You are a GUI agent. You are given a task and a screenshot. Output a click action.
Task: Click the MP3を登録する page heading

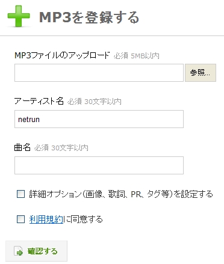pyautogui.click(x=89, y=17)
